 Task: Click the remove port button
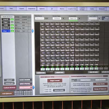(x=9, y=83)
